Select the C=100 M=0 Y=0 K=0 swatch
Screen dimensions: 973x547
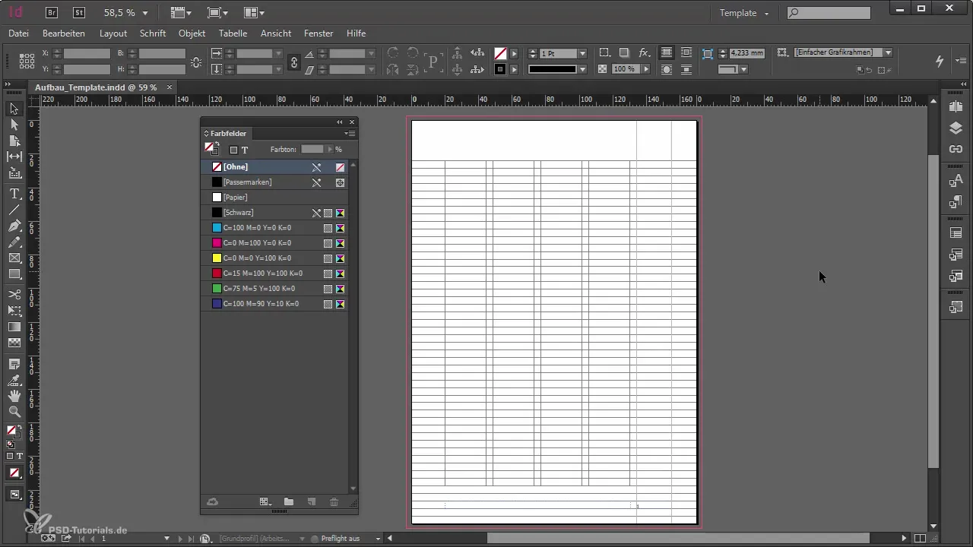[274, 227]
